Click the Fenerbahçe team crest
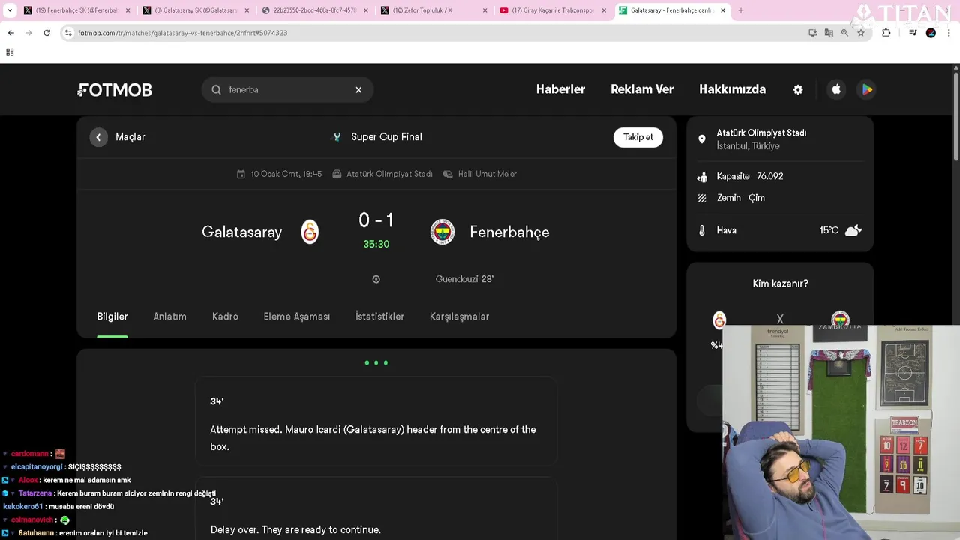This screenshot has height=540, width=960. click(442, 232)
